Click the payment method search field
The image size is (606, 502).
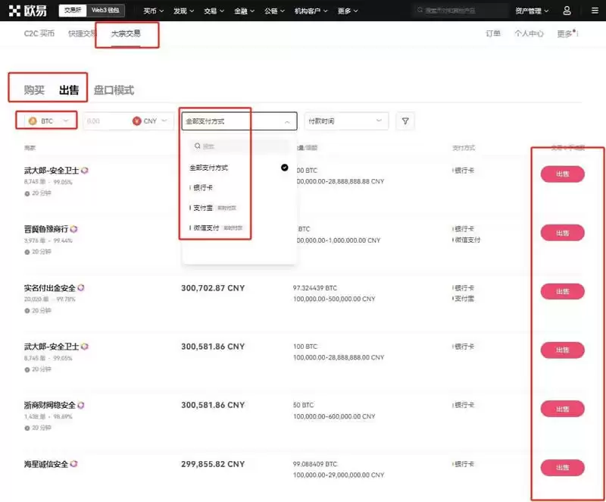[239, 146]
